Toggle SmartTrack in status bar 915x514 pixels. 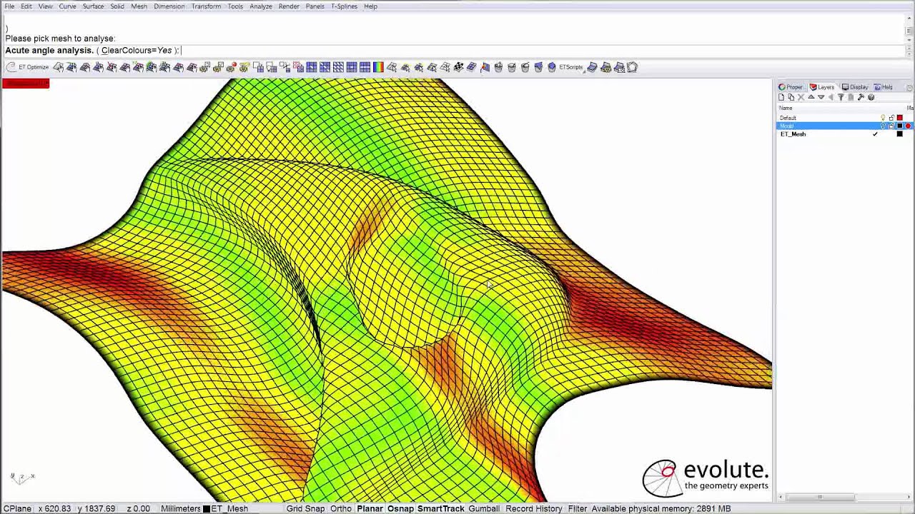pyautogui.click(x=441, y=508)
